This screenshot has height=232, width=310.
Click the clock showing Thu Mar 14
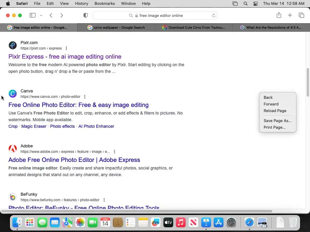pyautogui.click(x=284, y=4)
